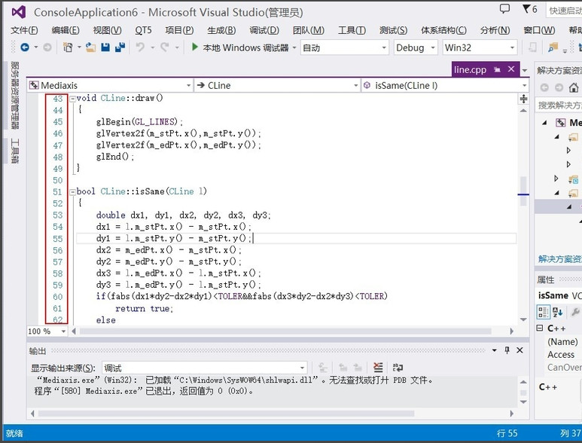Click the Solution Explorer search field
This screenshot has height=443, width=582.
tap(559, 105)
